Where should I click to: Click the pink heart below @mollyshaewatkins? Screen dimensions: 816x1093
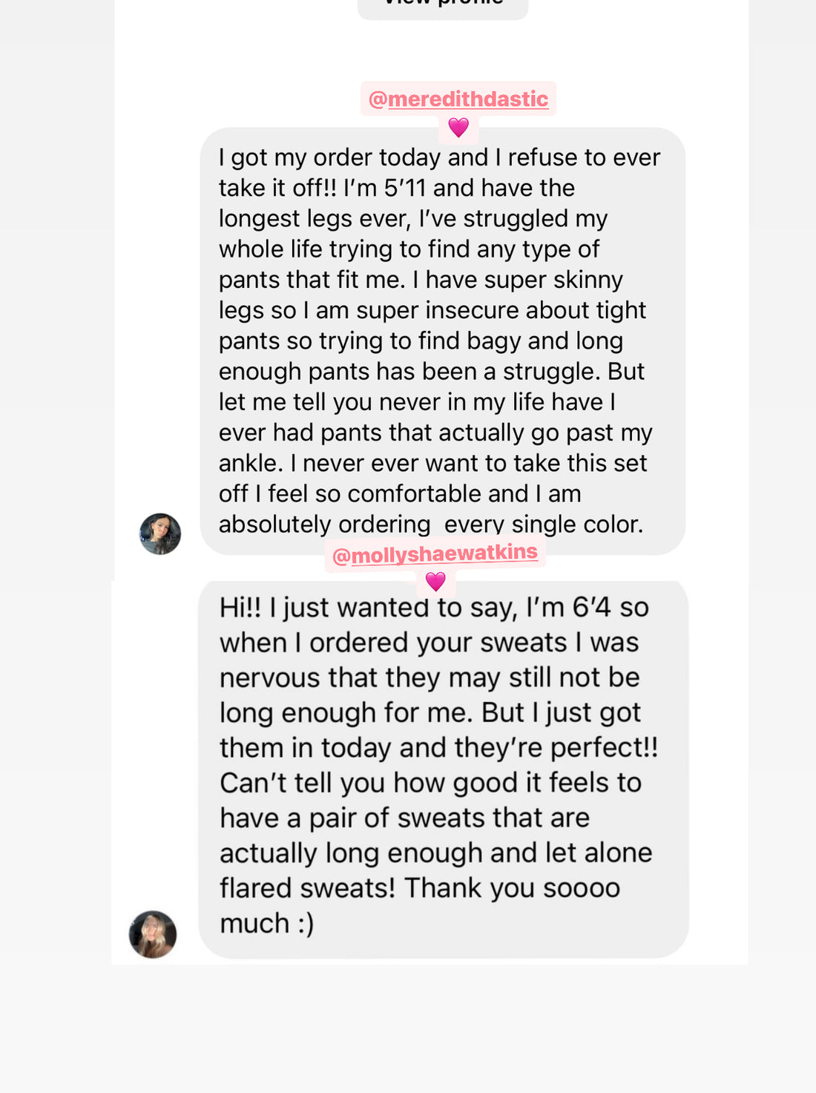click(435, 582)
